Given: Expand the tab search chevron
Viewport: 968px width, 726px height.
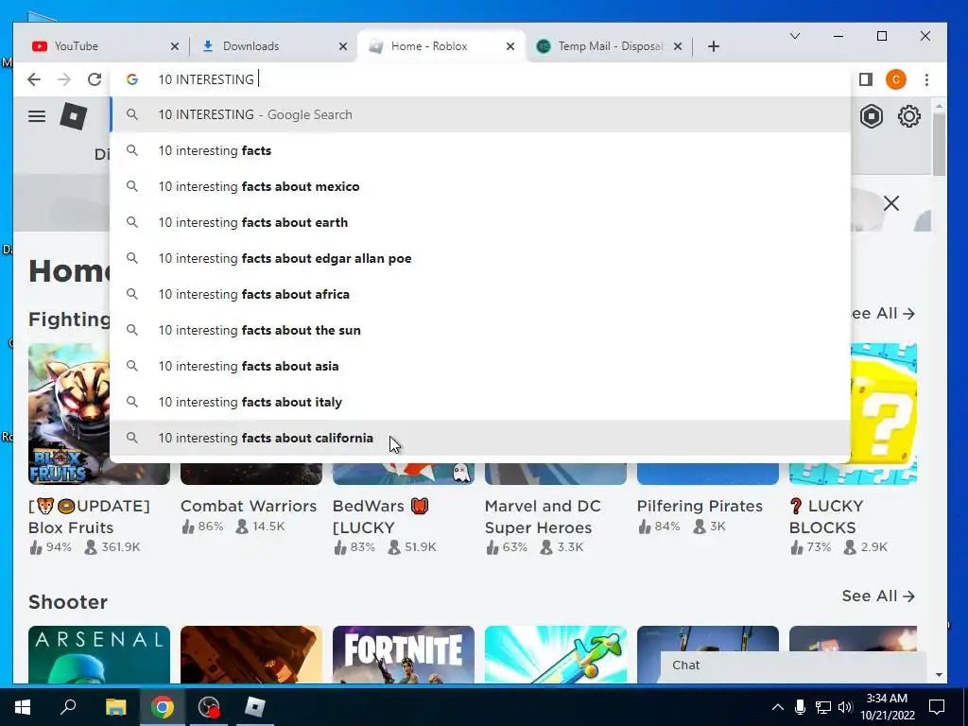Looking at the screenshot, I should (794, 37).
